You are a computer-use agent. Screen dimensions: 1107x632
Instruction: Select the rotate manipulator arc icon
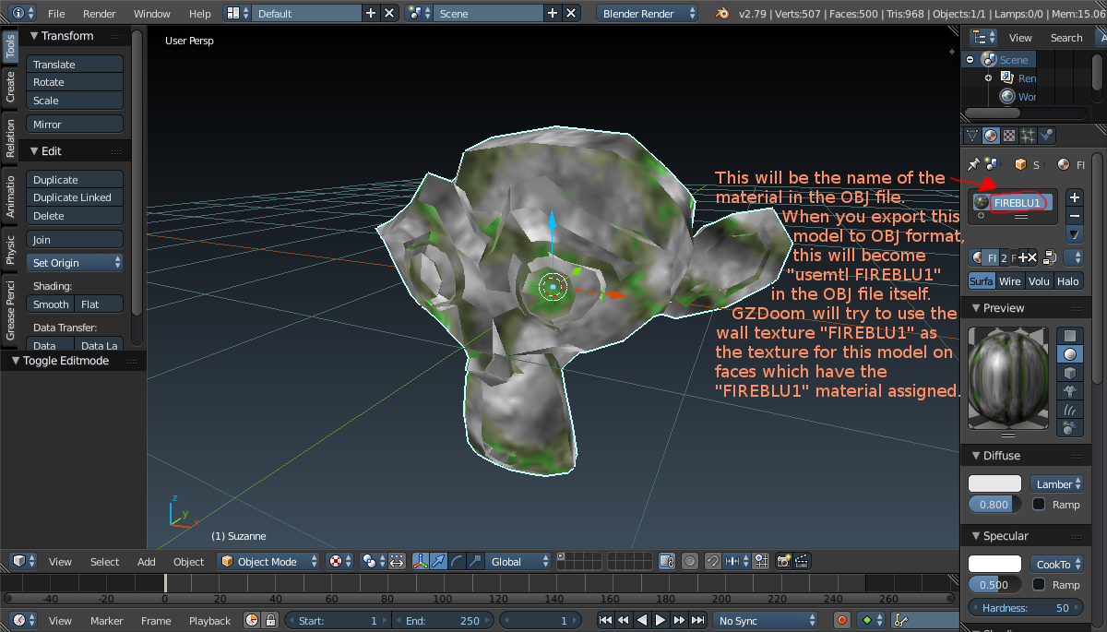tap(457, 561)
